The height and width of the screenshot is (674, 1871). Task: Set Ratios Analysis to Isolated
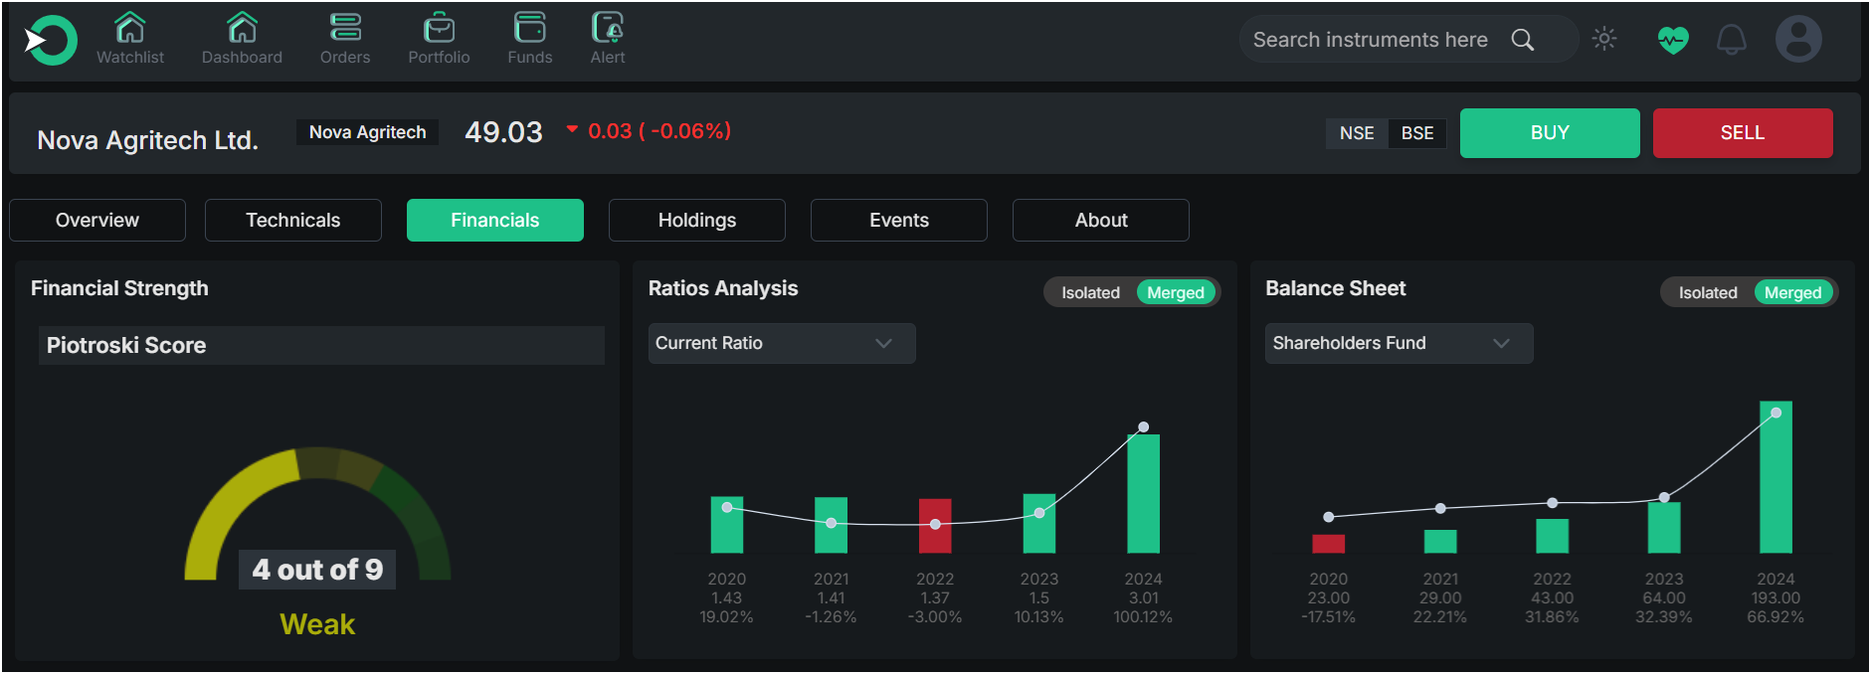pyautogui.click(x=1090, y=292)
